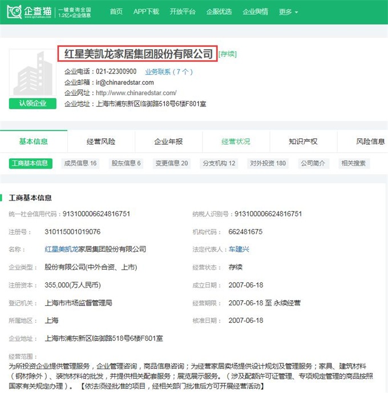Click the 统一社会信用代码 value 91310000662481 6751
Screen dimensions: 388x393
click(96, 214)
